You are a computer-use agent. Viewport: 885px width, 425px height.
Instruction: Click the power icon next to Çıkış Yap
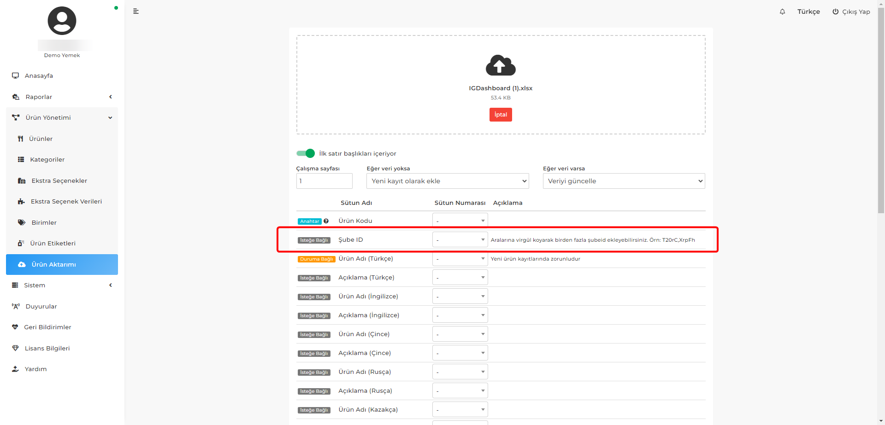click(x=835, y=12)
